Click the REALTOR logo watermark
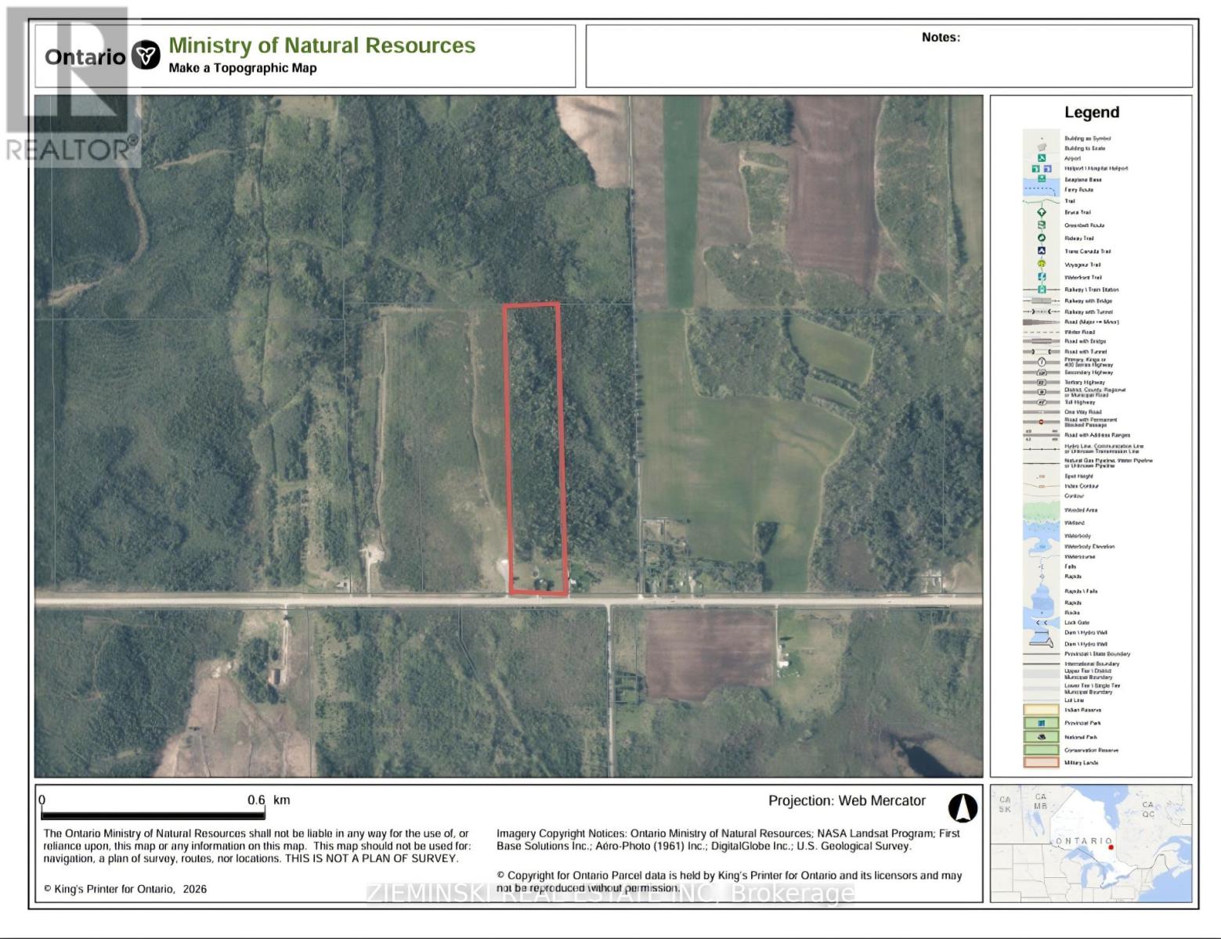This screenshot has height=939, width=1221. pyautogui.click(x=70, y=86)
